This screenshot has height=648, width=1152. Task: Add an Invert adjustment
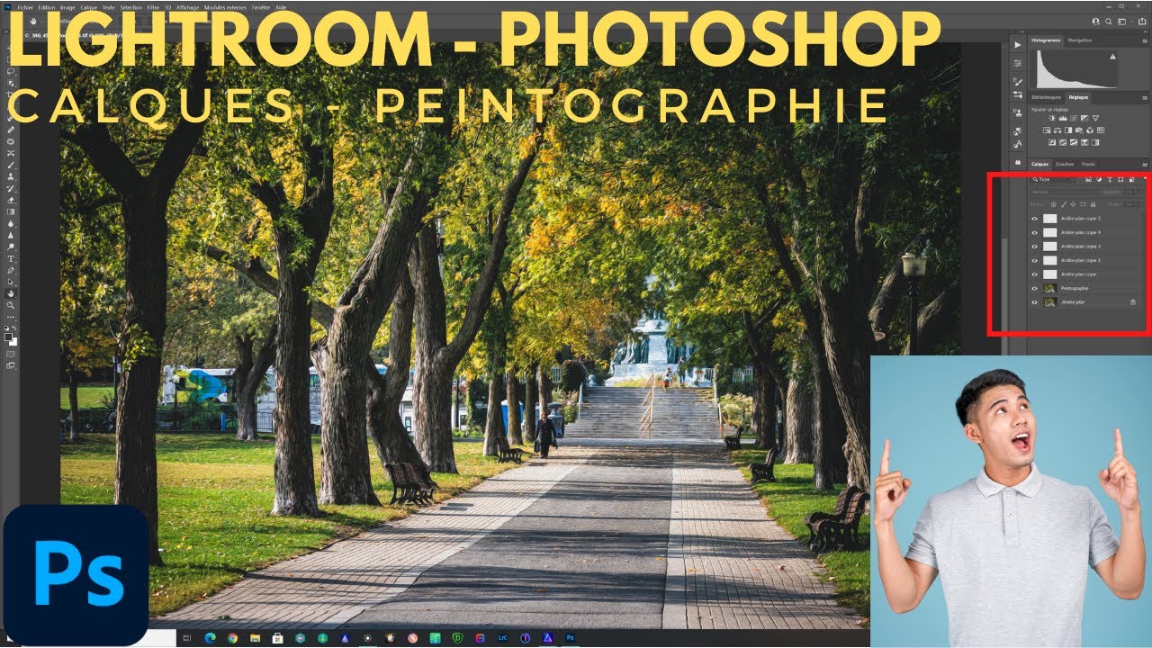[1052, 143]
